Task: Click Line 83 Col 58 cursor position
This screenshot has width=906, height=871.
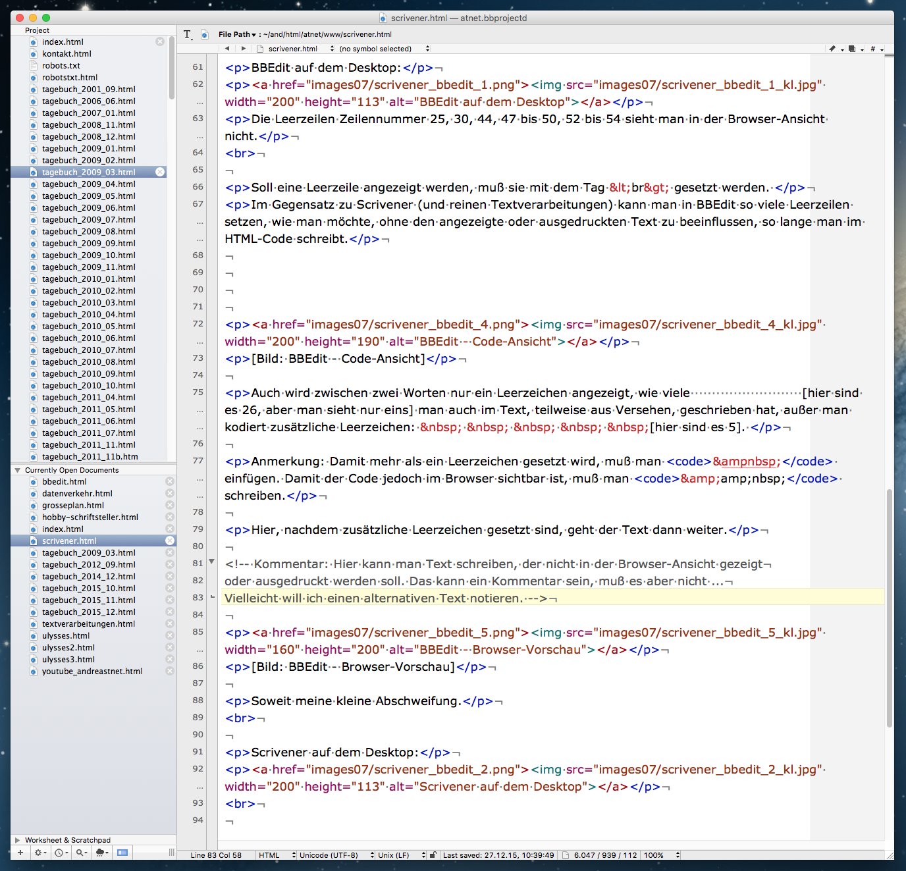Action: point(216,855)
